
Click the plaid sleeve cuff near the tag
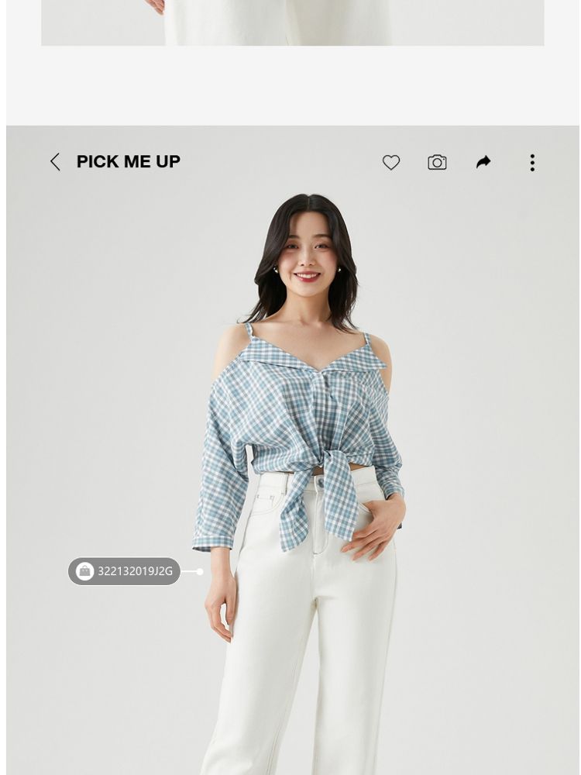point(212,542)
